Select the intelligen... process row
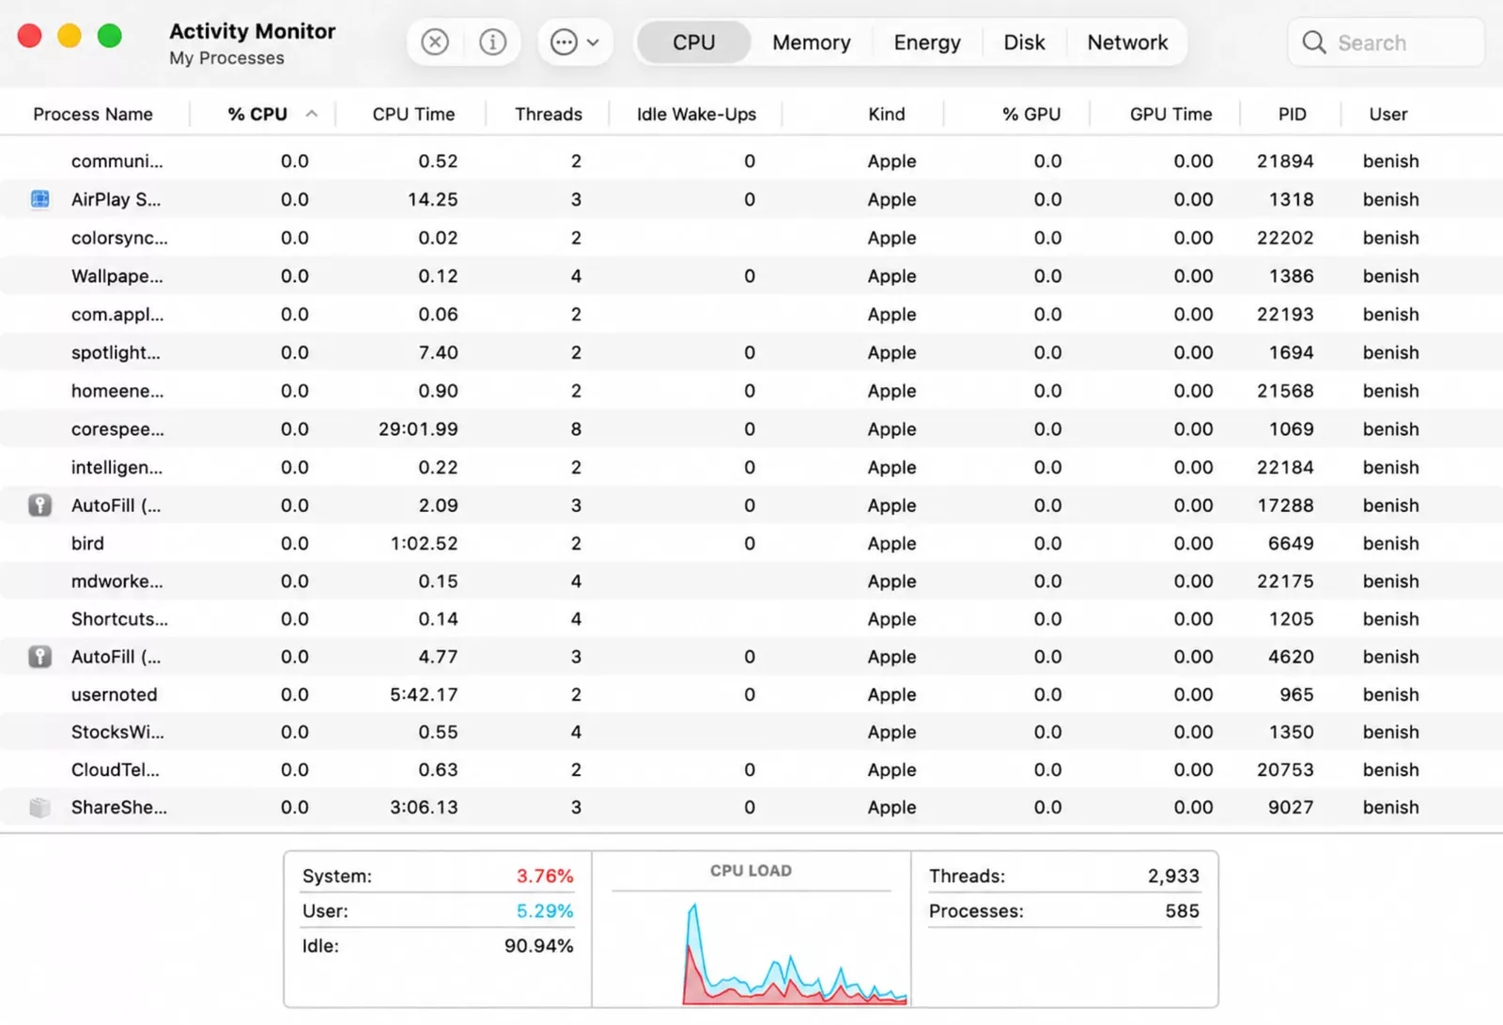The image size is (1503, 1025). (751, 467)
